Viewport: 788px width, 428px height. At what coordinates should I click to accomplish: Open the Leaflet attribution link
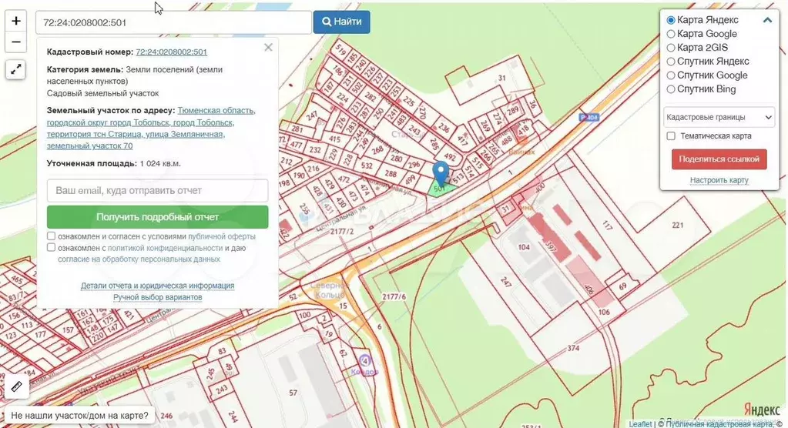click(x=640, y=424)
